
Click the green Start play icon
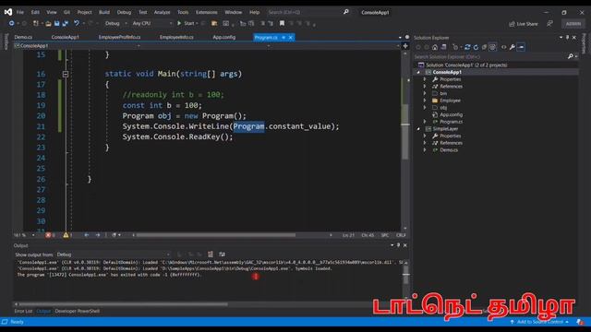click(179, 23)
